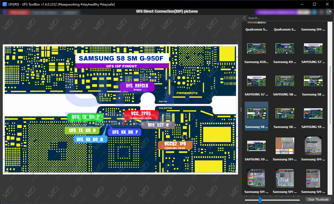Select the highlighted Samsung S8 thumbnail
The image size is (334, 204).
point(257,116)
